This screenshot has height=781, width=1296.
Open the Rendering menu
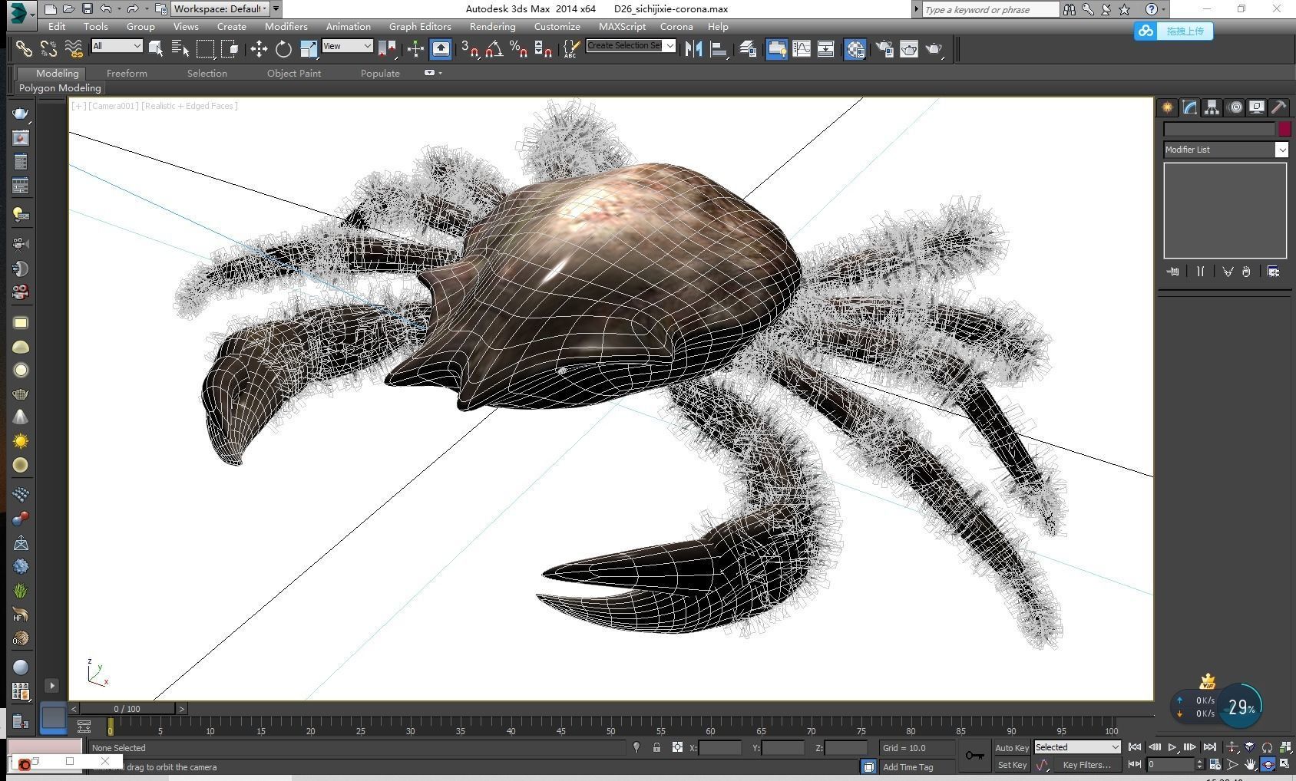coord(492,26)
